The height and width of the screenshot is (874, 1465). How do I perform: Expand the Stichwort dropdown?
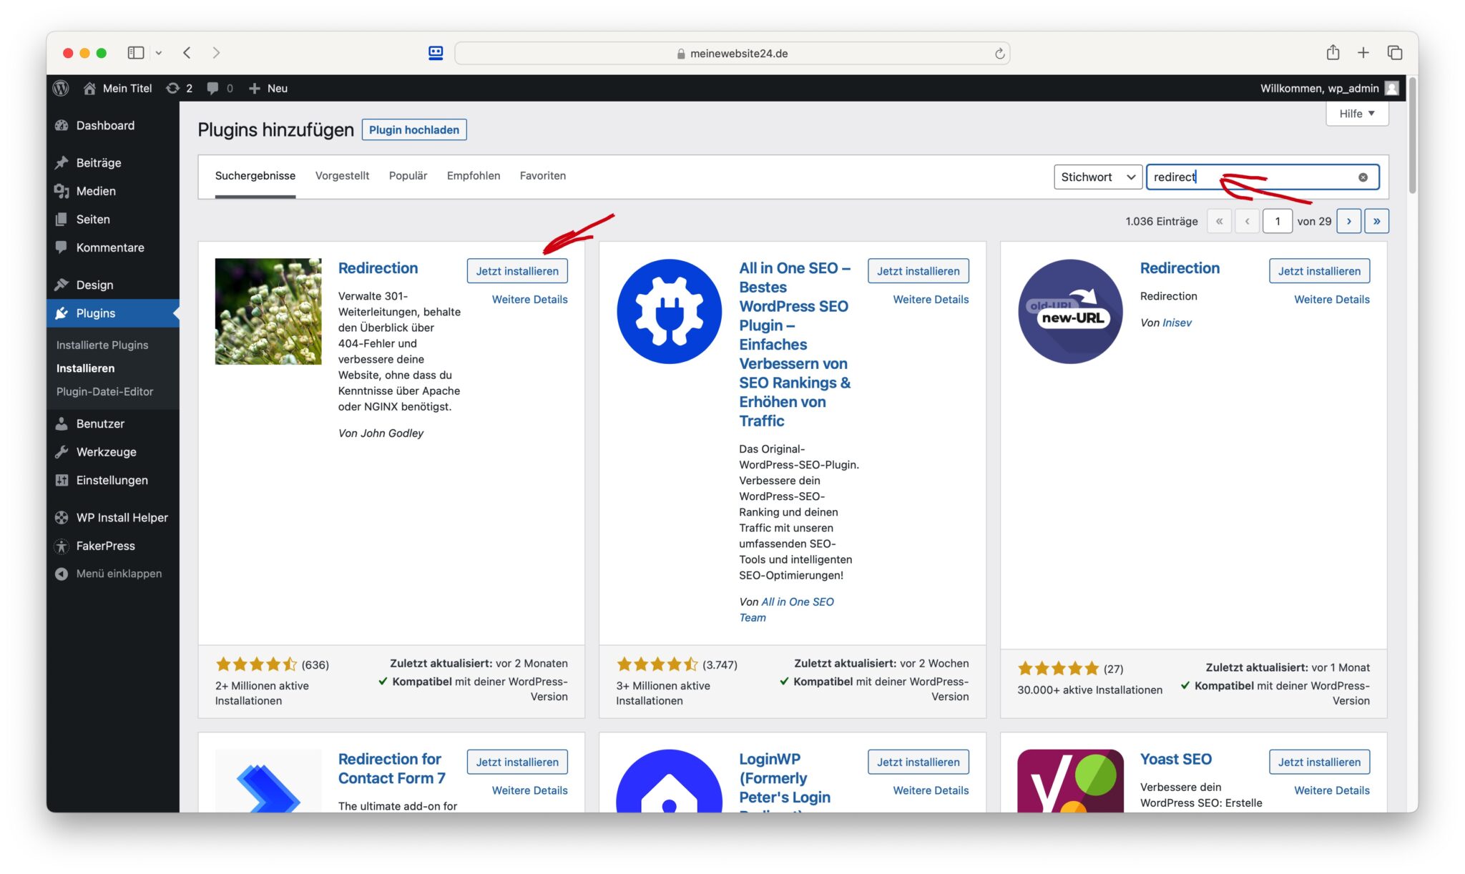1097,177
